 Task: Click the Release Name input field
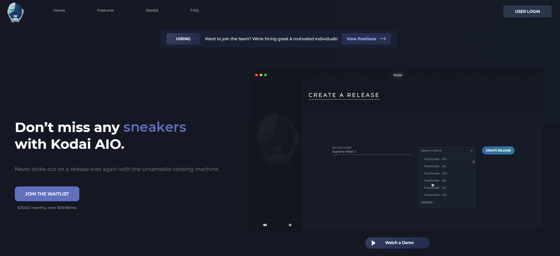[372, 151]
